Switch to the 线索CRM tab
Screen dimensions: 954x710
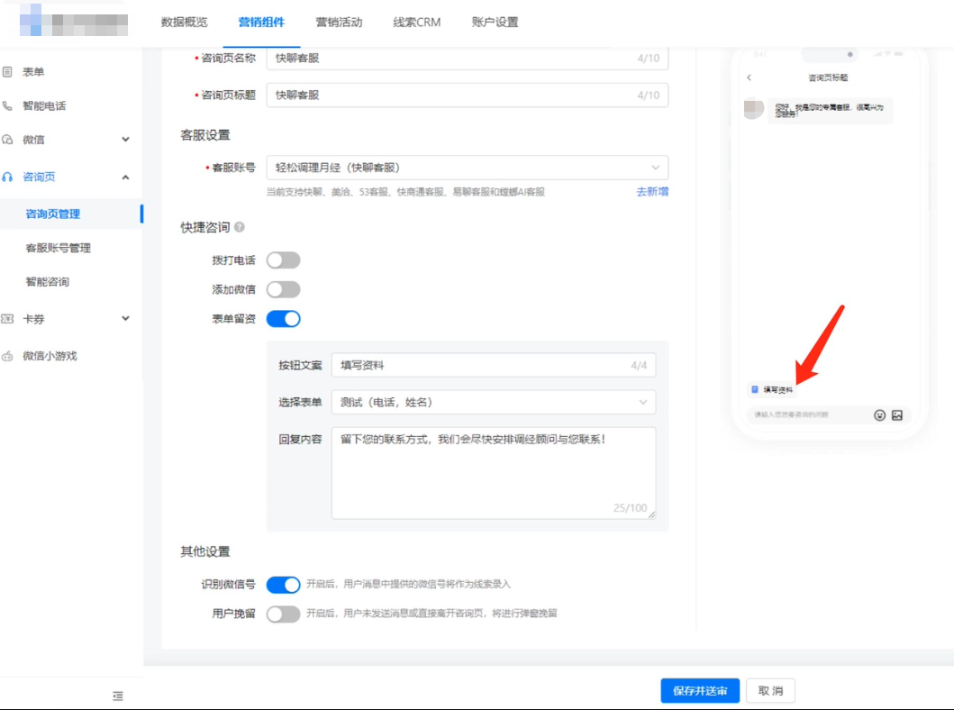tap(416, 23)
